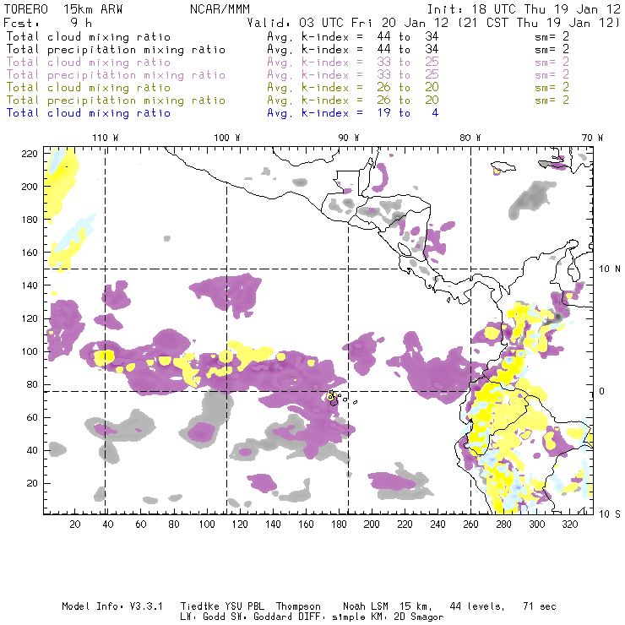Image resolution: width=625 pixels, height=625 pixels.
Task: Click the "90 W" longitude label
Action: 349,138
